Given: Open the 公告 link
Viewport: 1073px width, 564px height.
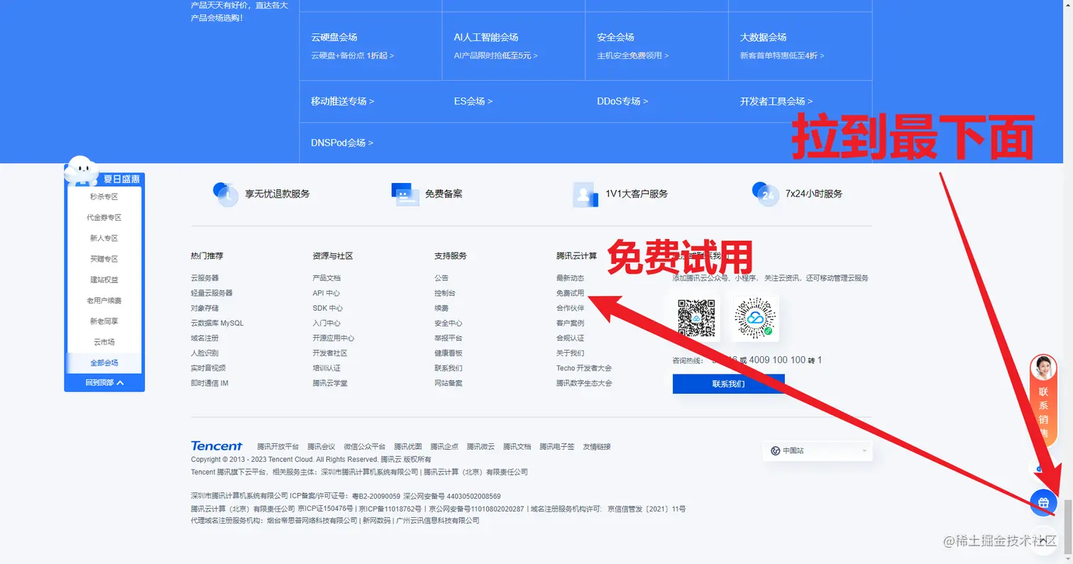Looking at the screenshot, I should pyautogui.click(x=441, y=278).
